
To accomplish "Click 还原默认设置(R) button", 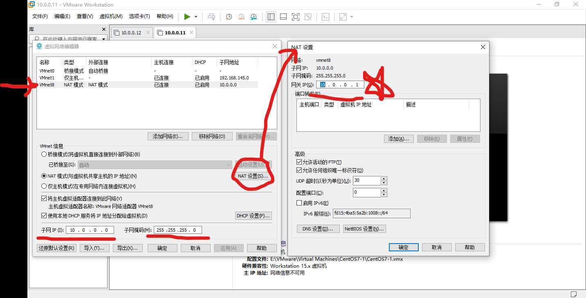I will (56, 248).
